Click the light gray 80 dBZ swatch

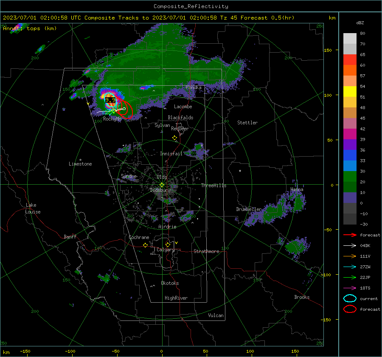tap(350, 38)
